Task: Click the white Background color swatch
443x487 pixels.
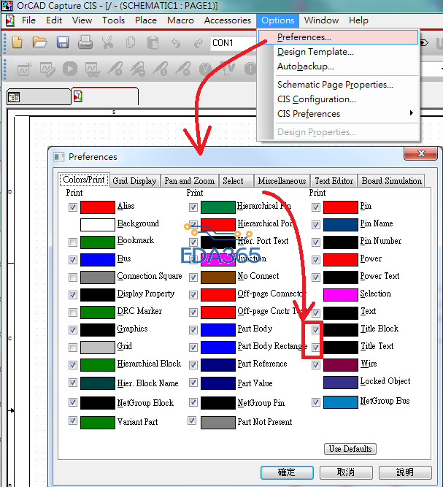Action: coord(98,225)
